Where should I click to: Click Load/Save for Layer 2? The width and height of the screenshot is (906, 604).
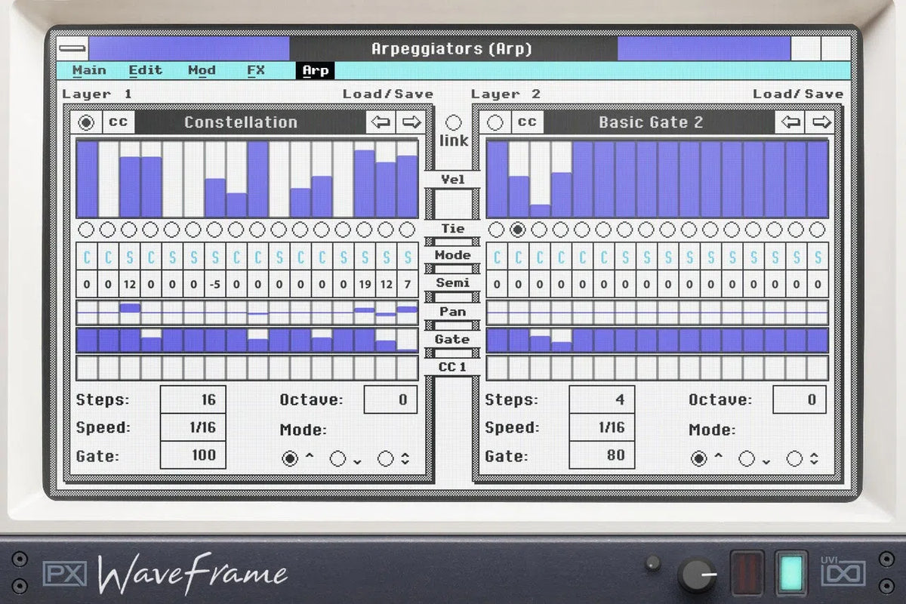799,94
